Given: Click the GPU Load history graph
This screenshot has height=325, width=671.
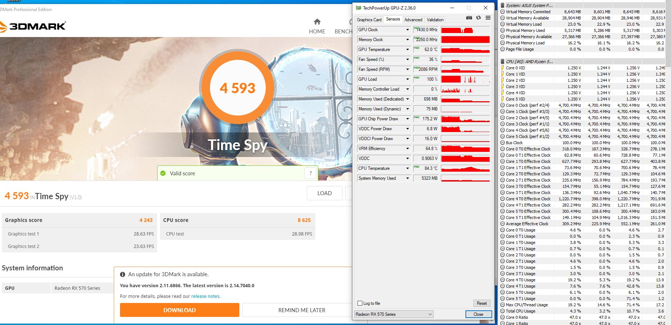Looking at the screenshot, I should coord(465,79).
